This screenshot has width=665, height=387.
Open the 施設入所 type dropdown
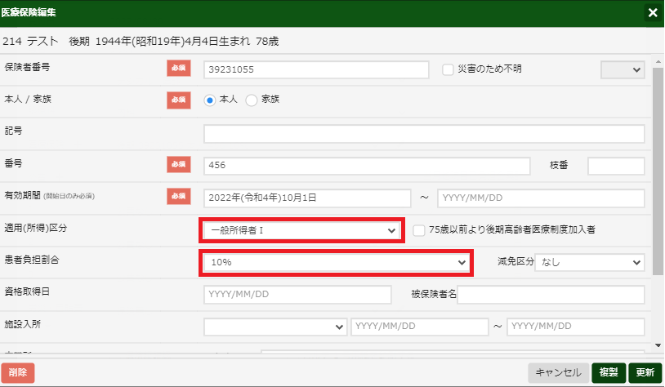point(275,327)
